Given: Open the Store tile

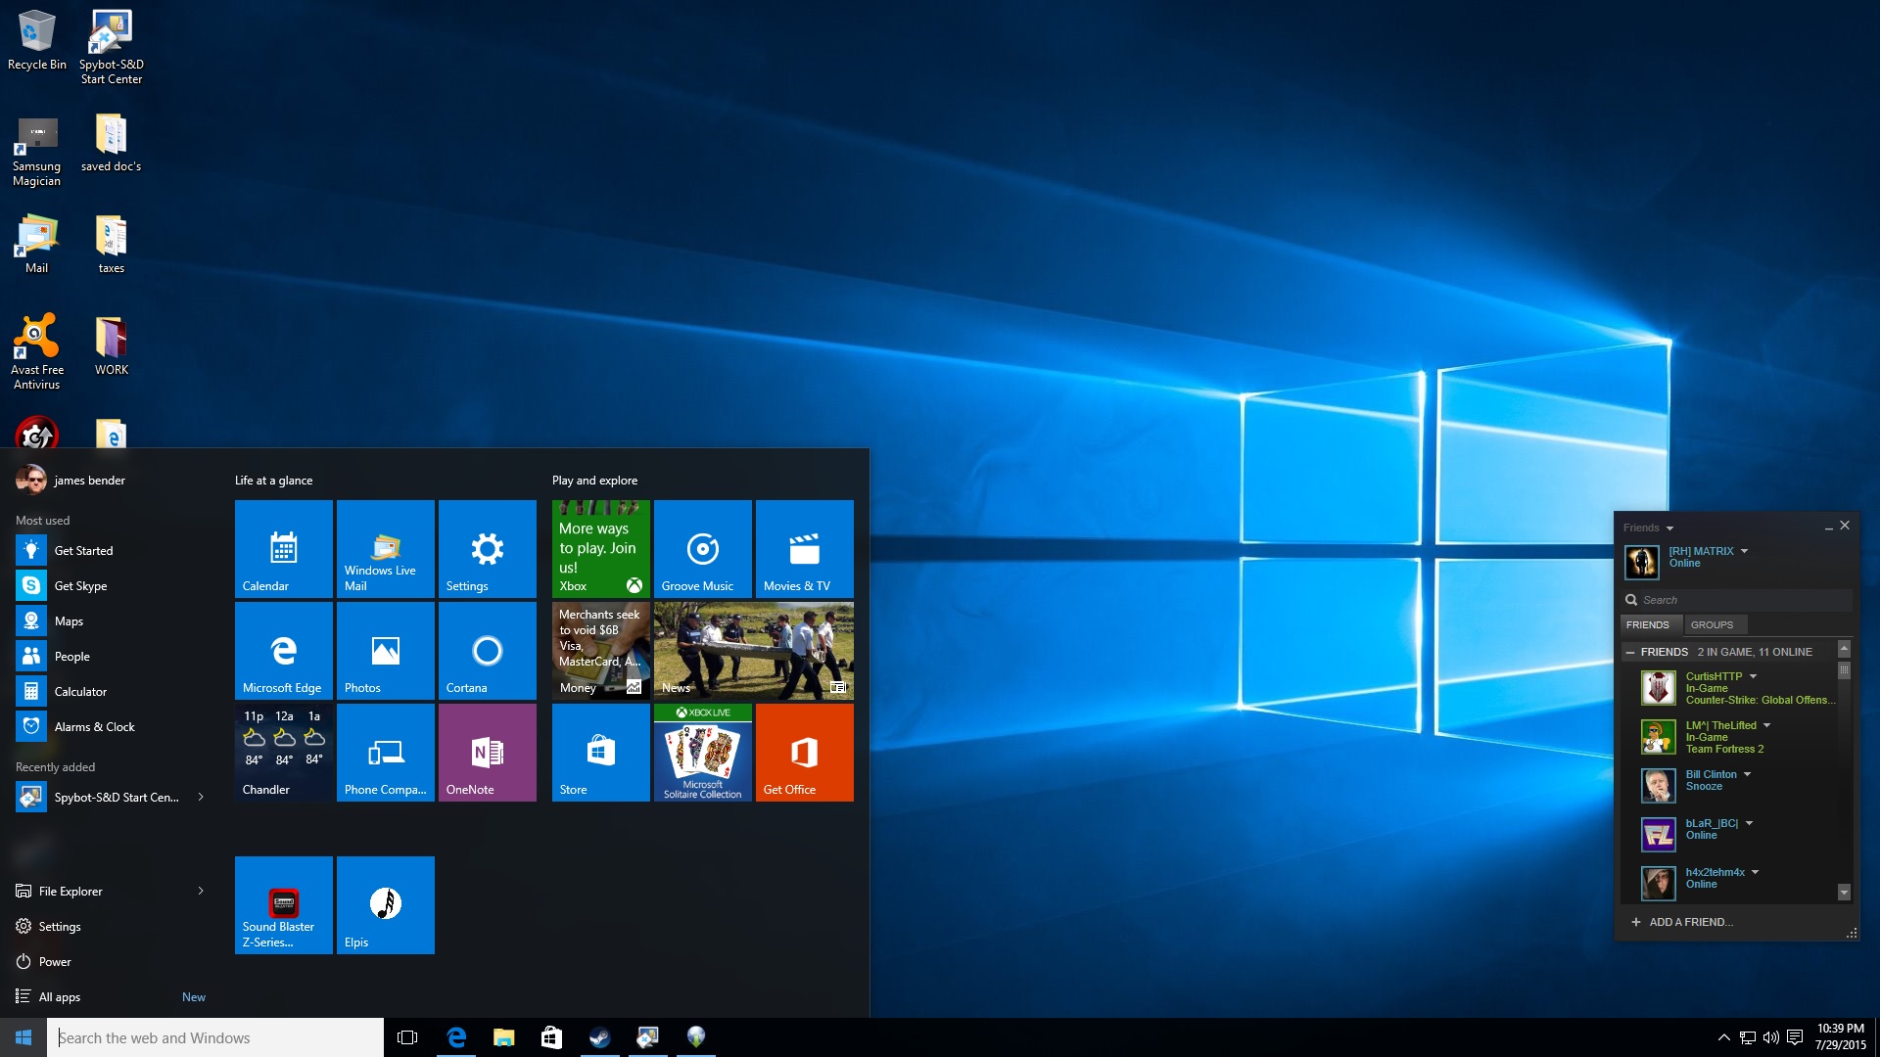Looking at the screenshot, I should tap(600, 752).
